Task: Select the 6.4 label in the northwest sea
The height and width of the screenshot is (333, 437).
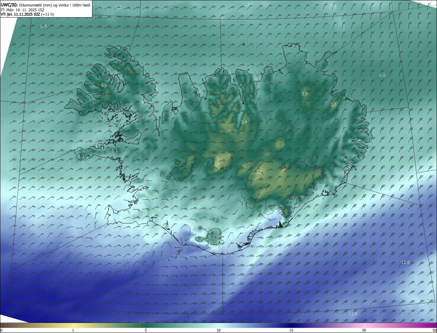Action: click(43, 26)
